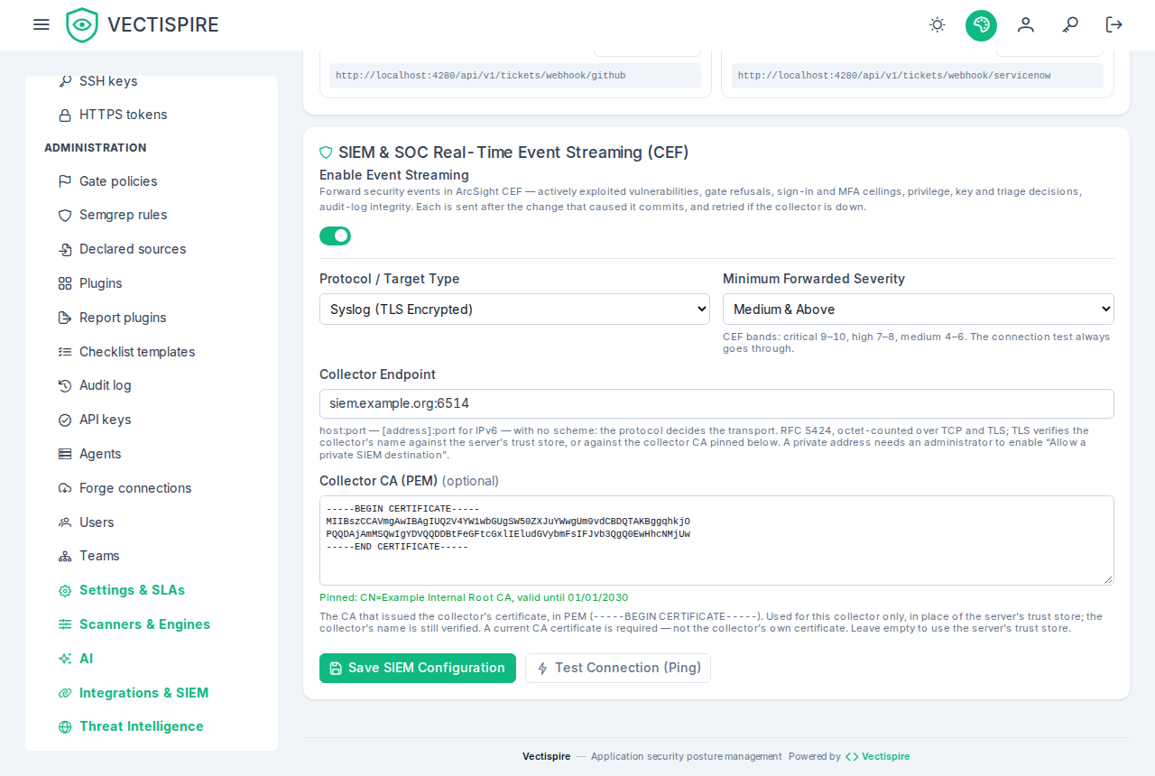Viewport: 1155px width, 776px height.
Task: Click the gear icon beside Settings & SLAs
Action: [65, 591]
